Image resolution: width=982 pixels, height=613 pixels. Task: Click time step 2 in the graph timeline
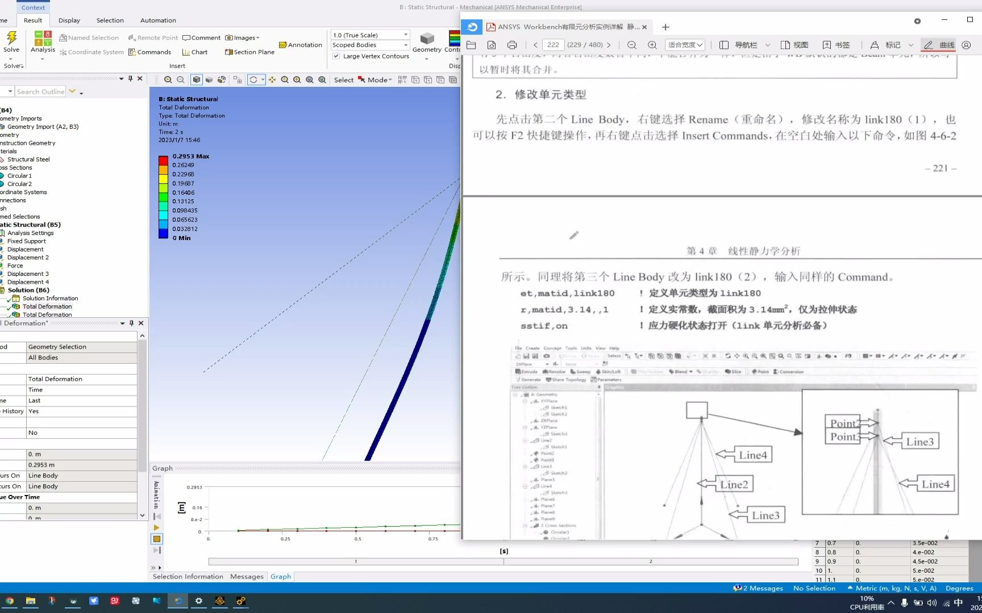pos(651,561)
